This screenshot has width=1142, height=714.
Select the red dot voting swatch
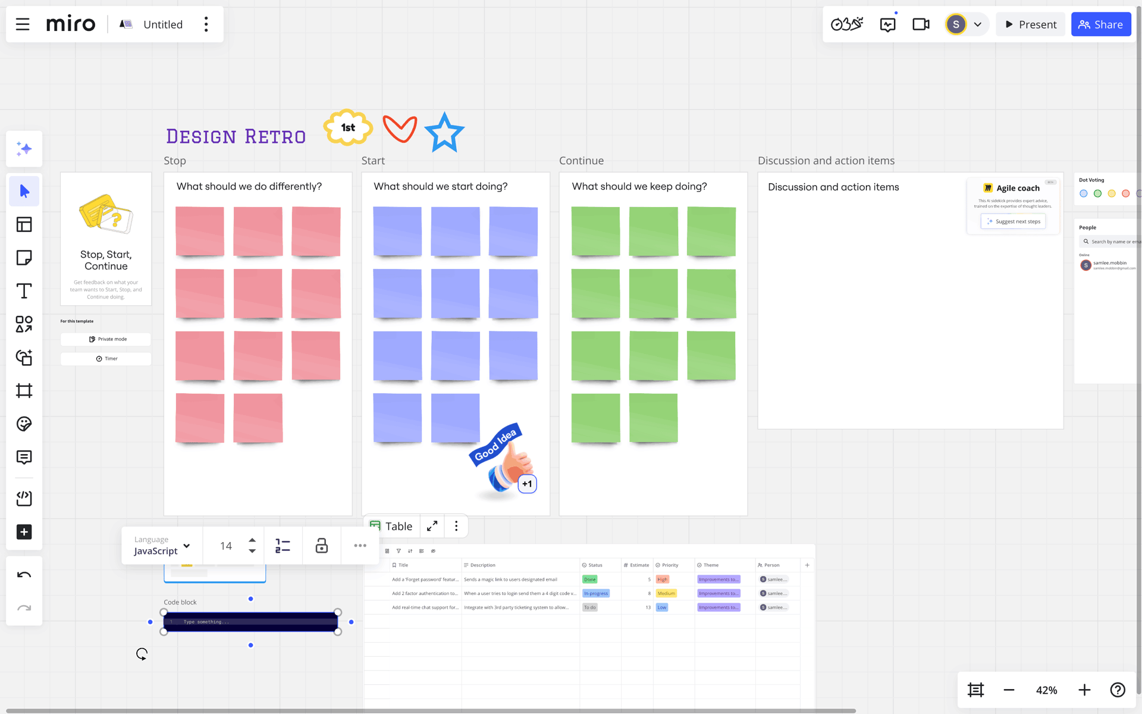(x=1125, y=193)
